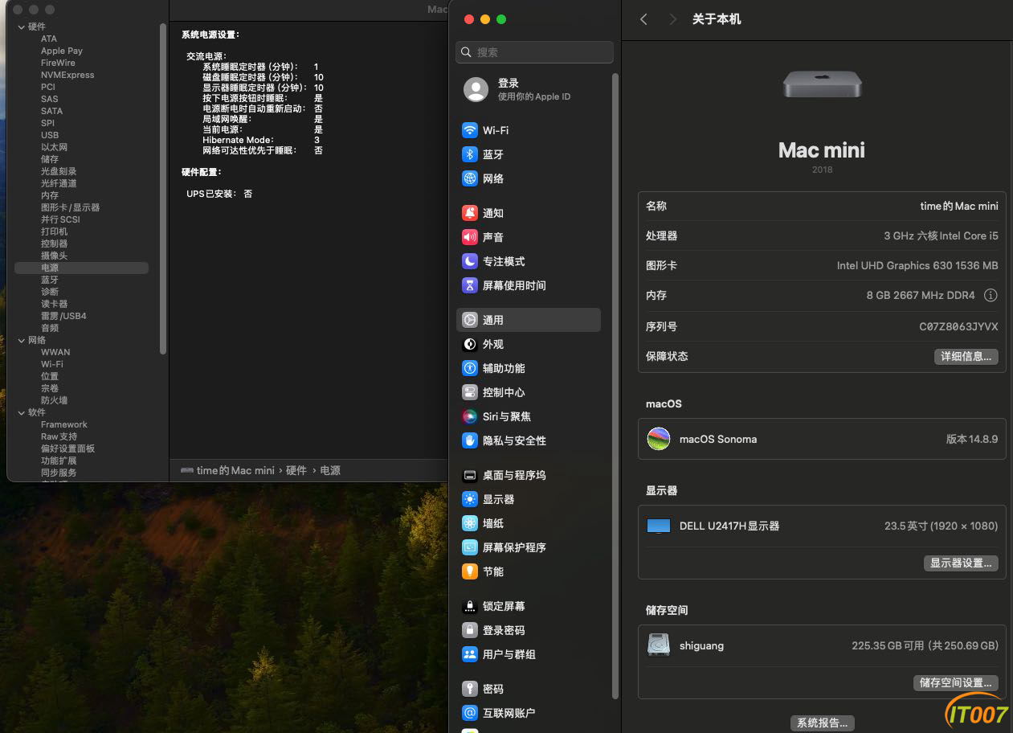Screen dimensions: 1013x733
Task: Select 电源 in System Information sidebar
Action: pos(81,268)
